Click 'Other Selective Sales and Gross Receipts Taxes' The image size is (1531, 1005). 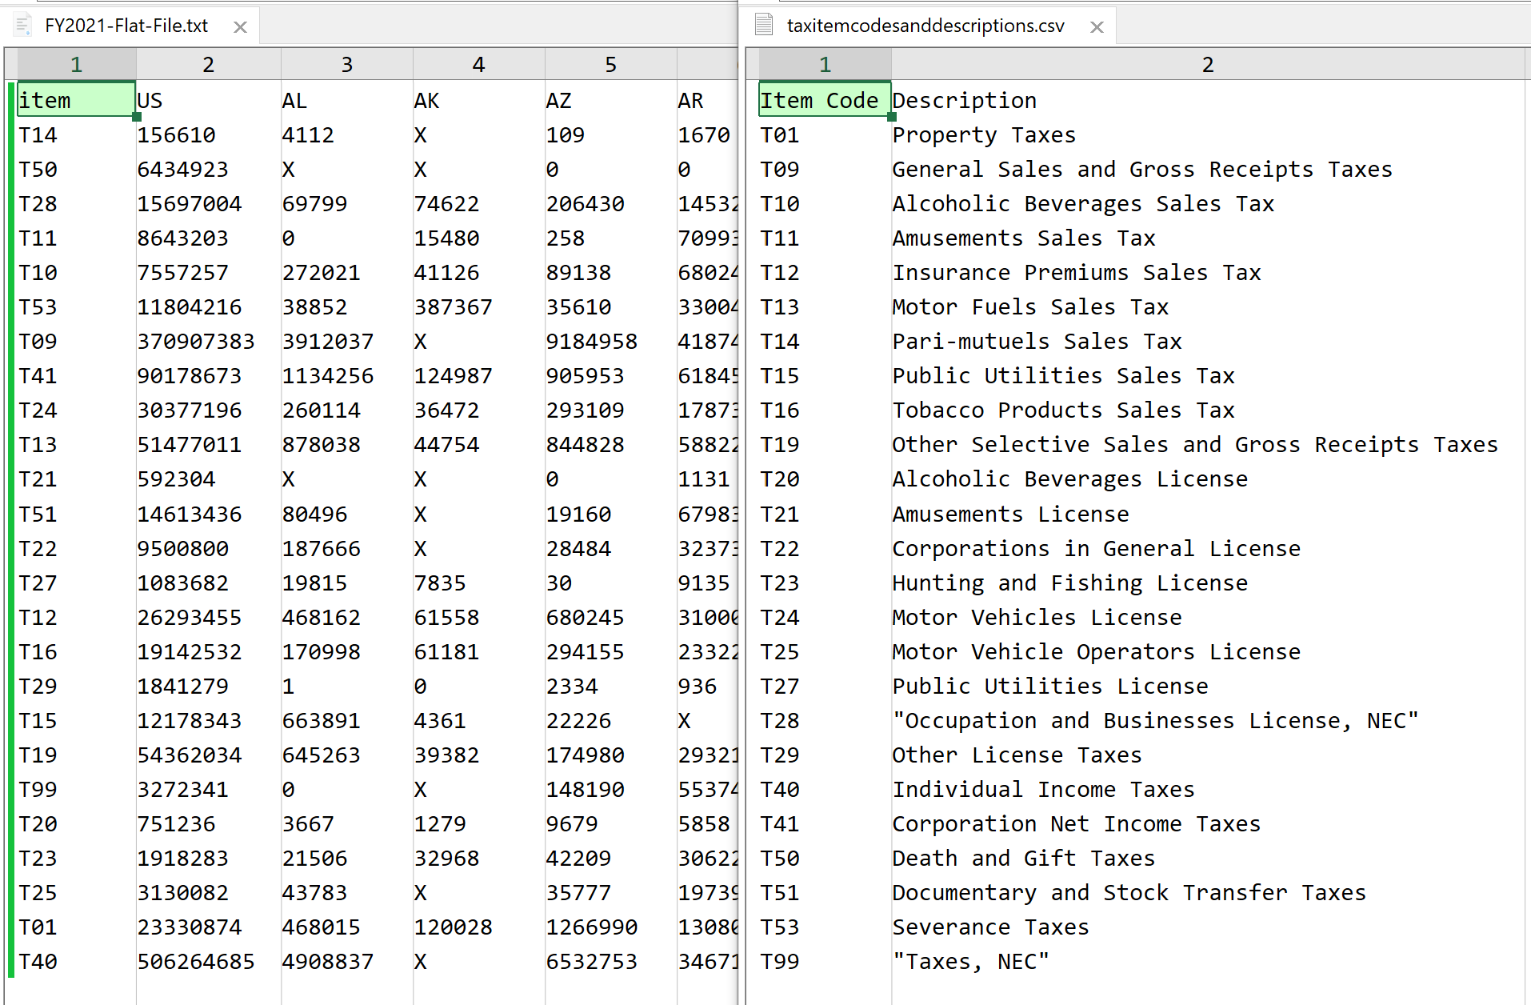click(x=1195, y=445)
